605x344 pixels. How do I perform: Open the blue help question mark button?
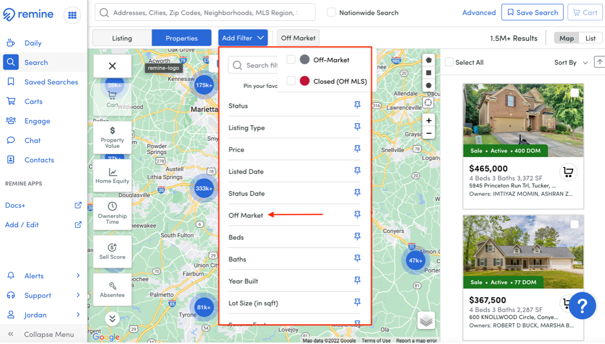pyautogui.click(x=582, y=305)
